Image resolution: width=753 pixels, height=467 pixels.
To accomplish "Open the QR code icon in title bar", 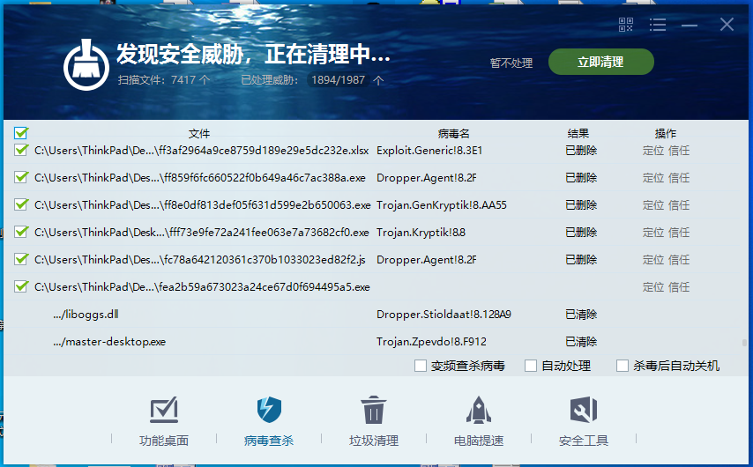I will pyautogui.click(x=626, y=25).
